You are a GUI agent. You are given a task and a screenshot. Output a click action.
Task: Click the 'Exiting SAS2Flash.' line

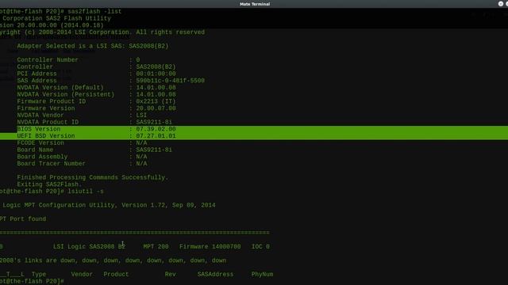click(x=49, y=184)
